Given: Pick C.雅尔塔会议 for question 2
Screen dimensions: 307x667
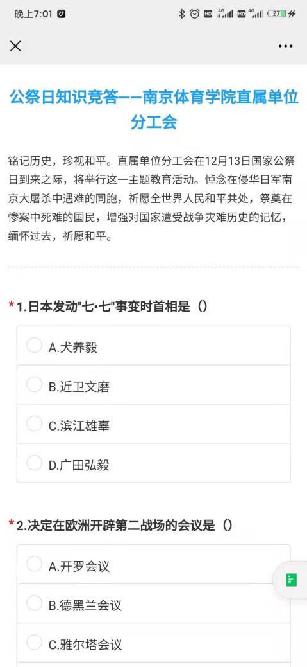Looking at the screenshot, I should click(x=154, y=643).
